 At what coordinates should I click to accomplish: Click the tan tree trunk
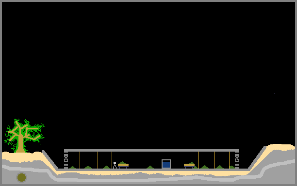[20, 144]
